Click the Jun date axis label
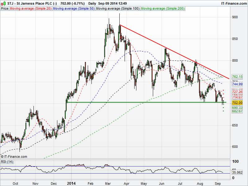Screen dimensions: 248x186 162,184
